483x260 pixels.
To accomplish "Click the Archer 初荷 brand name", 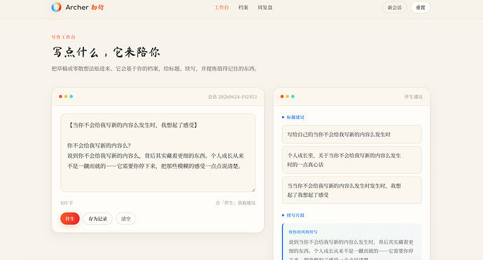I will pos(85,7).
